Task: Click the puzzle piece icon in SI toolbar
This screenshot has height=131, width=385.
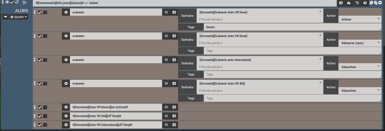Action: pyautogui.click(x=349, y=3)
